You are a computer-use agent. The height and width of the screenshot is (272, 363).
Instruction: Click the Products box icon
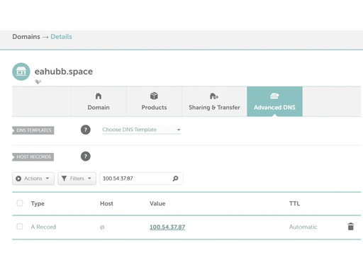(x=154, y=96)
